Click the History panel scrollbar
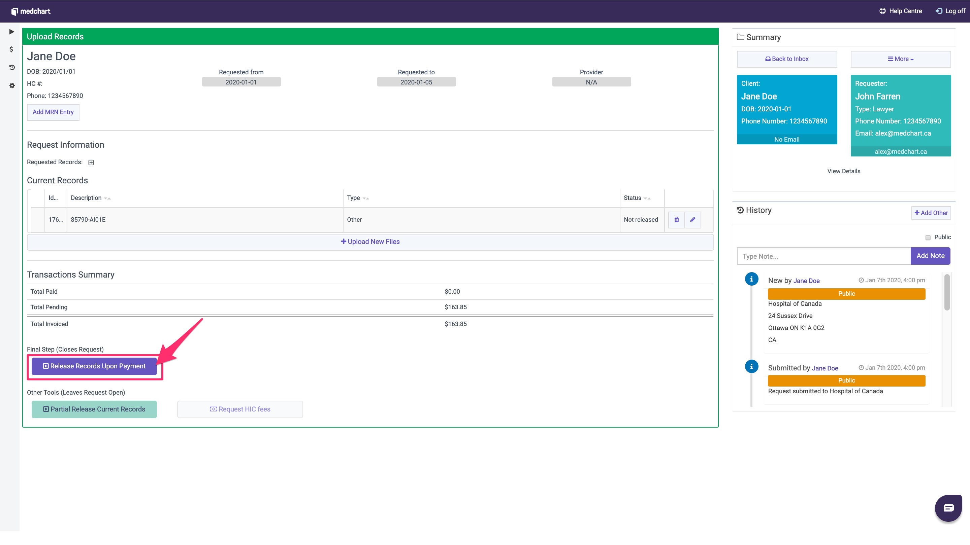Viewport: 970px width, 545px height. pos(947,293)
